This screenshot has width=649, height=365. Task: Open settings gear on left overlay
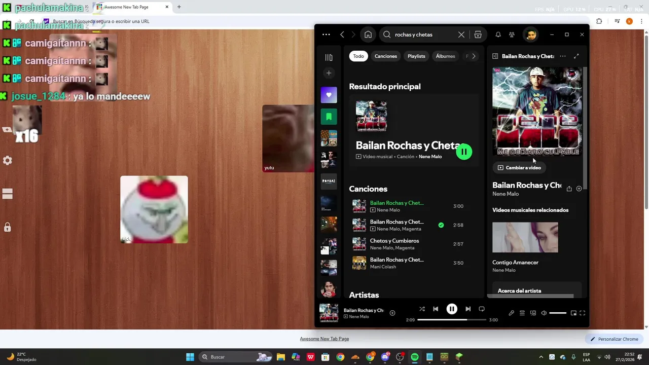tap(8, 160)
